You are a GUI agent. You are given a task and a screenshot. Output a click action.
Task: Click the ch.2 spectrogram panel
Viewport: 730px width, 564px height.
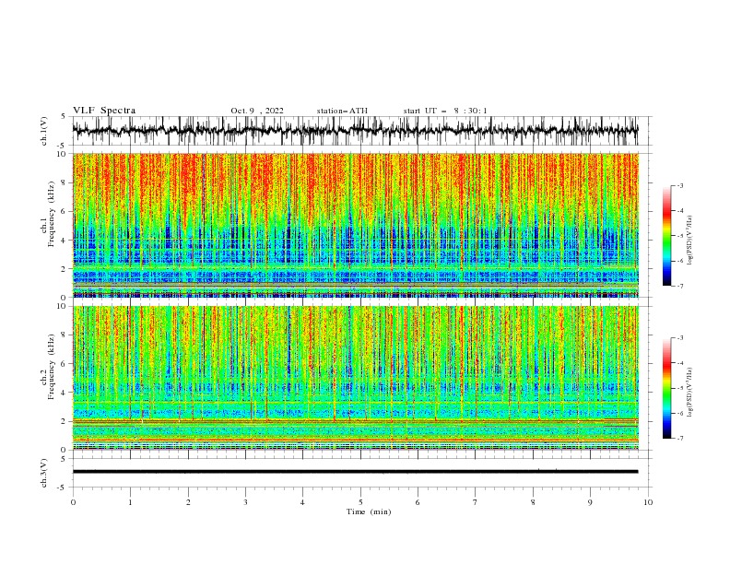(x=355, y=378)
